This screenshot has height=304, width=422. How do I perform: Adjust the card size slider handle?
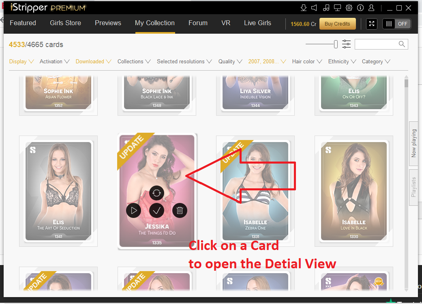pyautogui.click(x=336, y=44)
